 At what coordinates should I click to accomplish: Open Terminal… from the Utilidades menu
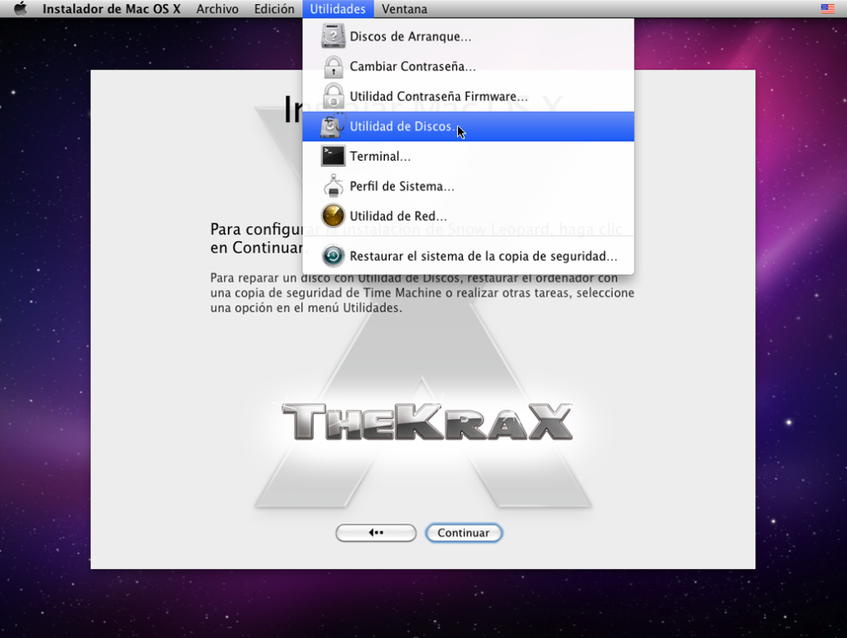468,157
